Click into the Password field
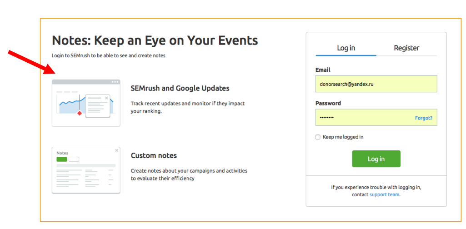Viewport: 466px width, 229px height. pyautogui.click(x=364, y=118)
